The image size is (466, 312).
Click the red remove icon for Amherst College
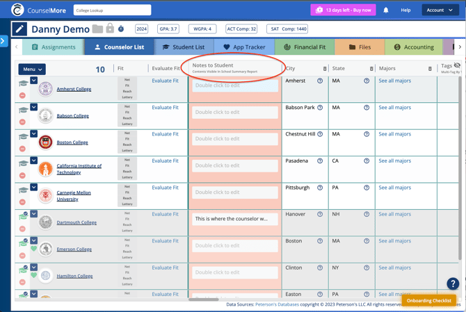click(22, 95)
